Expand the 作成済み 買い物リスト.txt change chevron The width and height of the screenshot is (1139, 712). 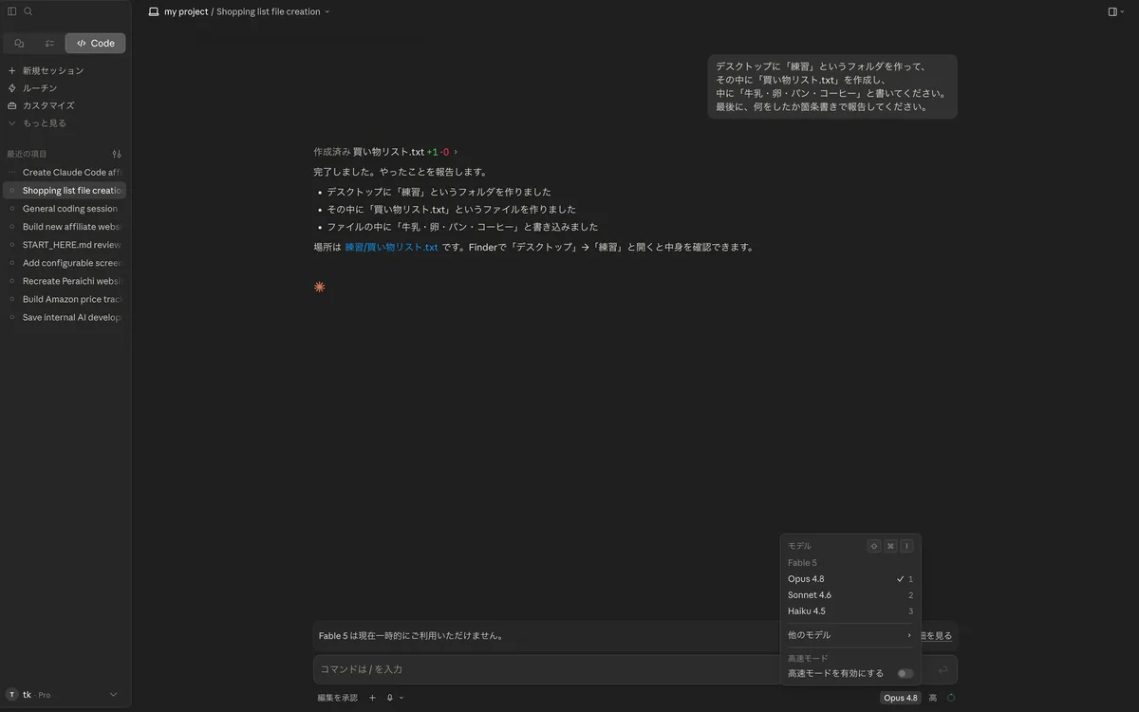point(456,152)
